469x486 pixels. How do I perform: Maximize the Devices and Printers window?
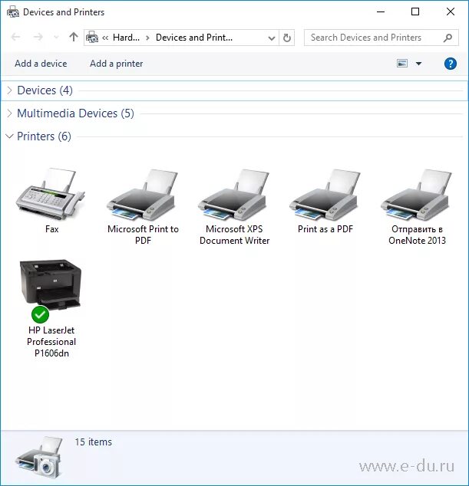(415, 11)
